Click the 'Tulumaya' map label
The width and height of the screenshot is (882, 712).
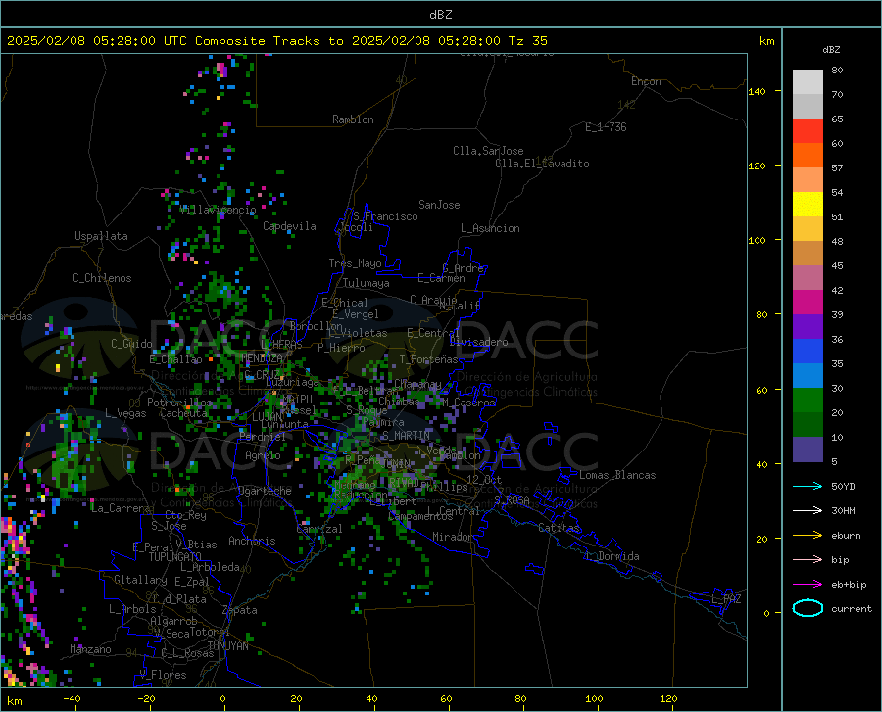[x=367, y=283]
